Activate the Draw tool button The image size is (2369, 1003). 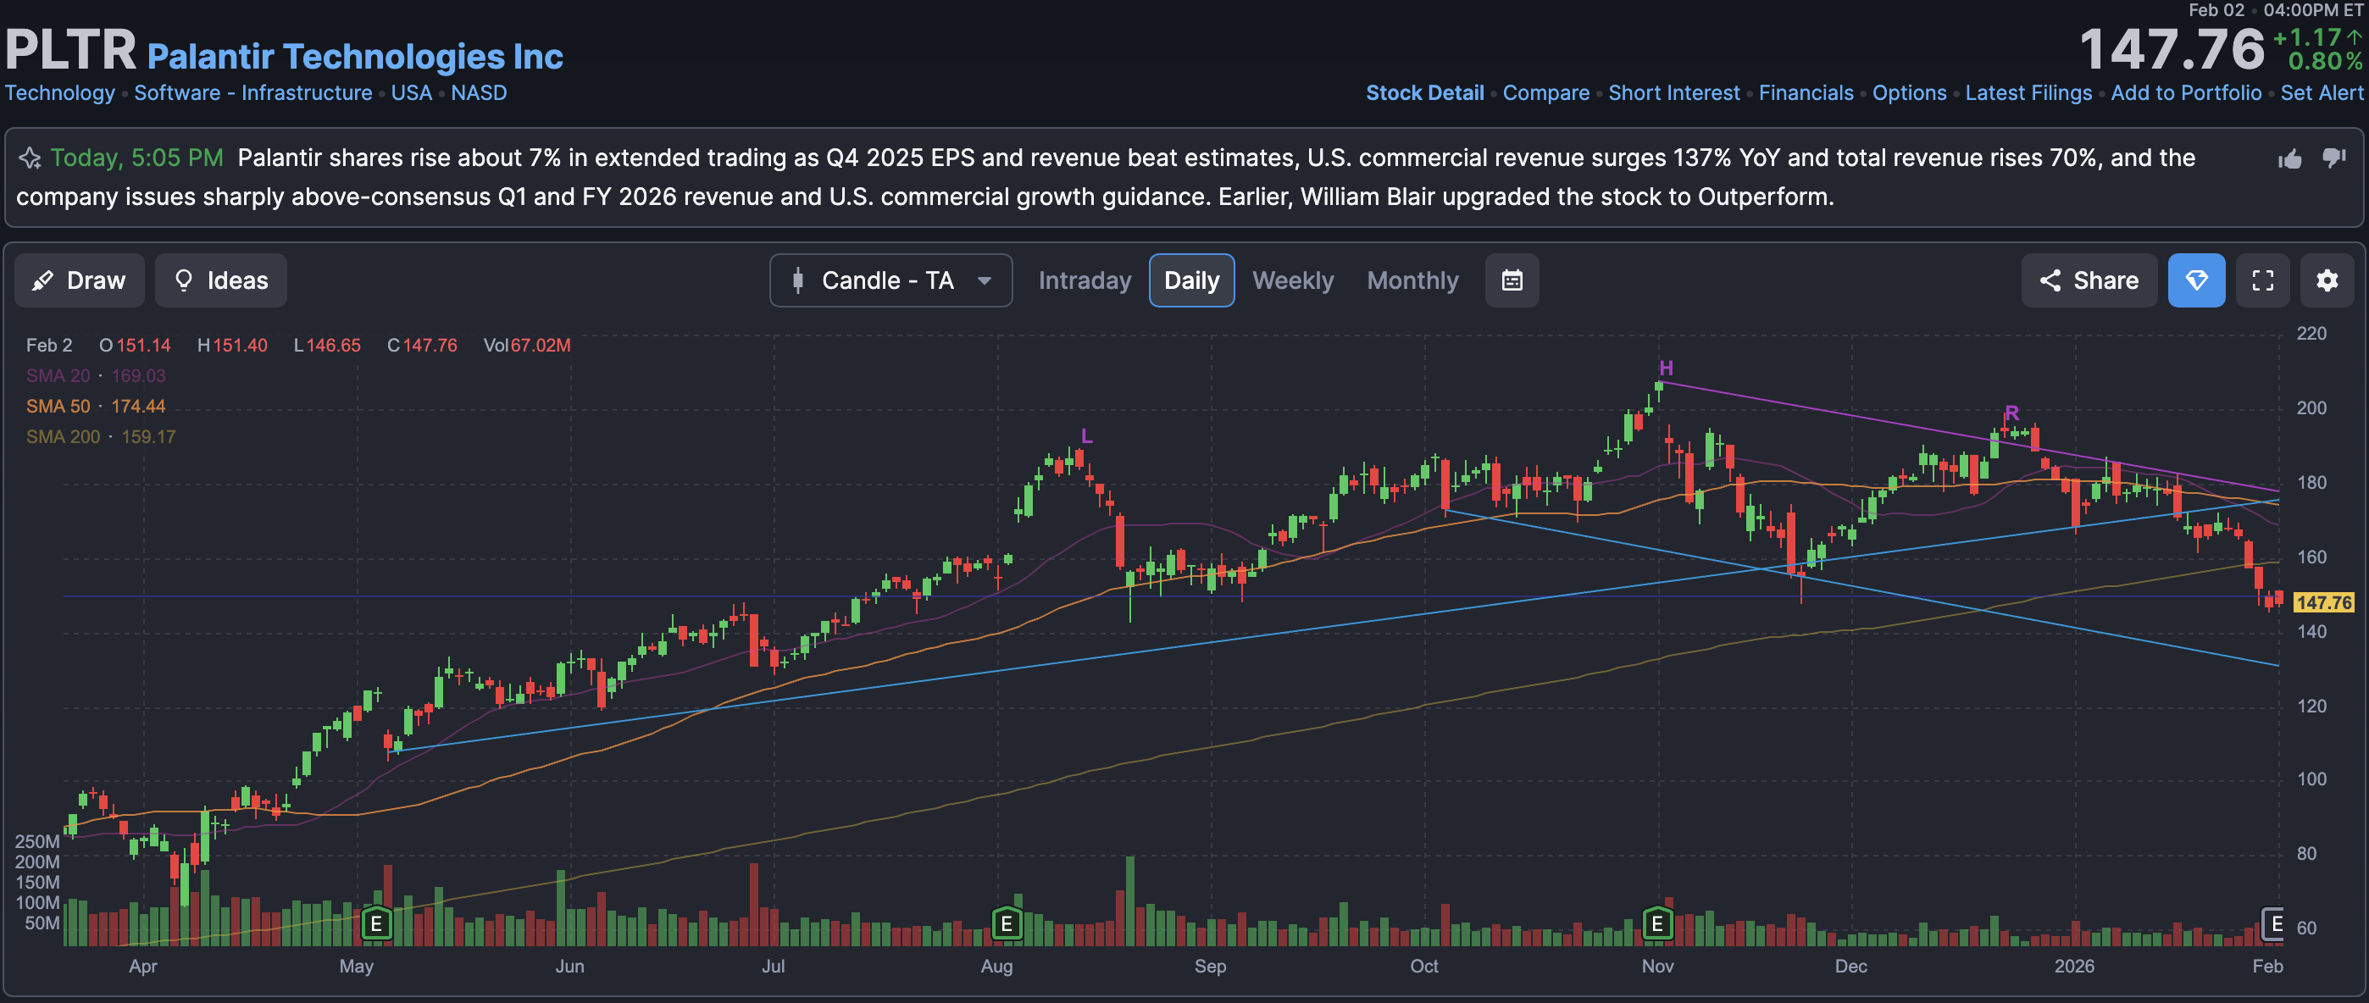tap(79, 280)
